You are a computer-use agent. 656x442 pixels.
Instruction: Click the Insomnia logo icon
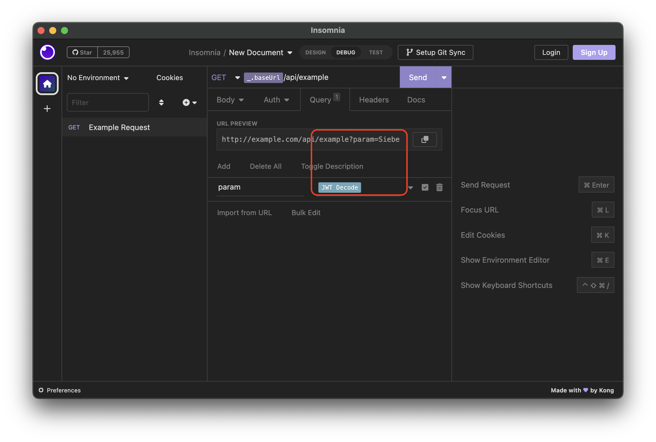[47, 52]
